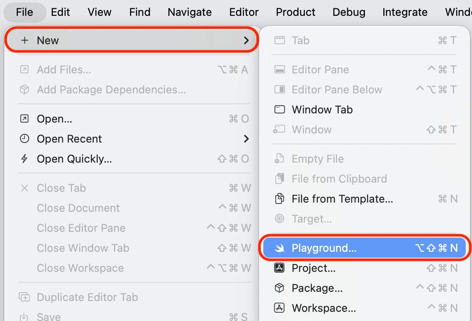Open the View menu
Viewport: 472px width, 321px height.
99,12
